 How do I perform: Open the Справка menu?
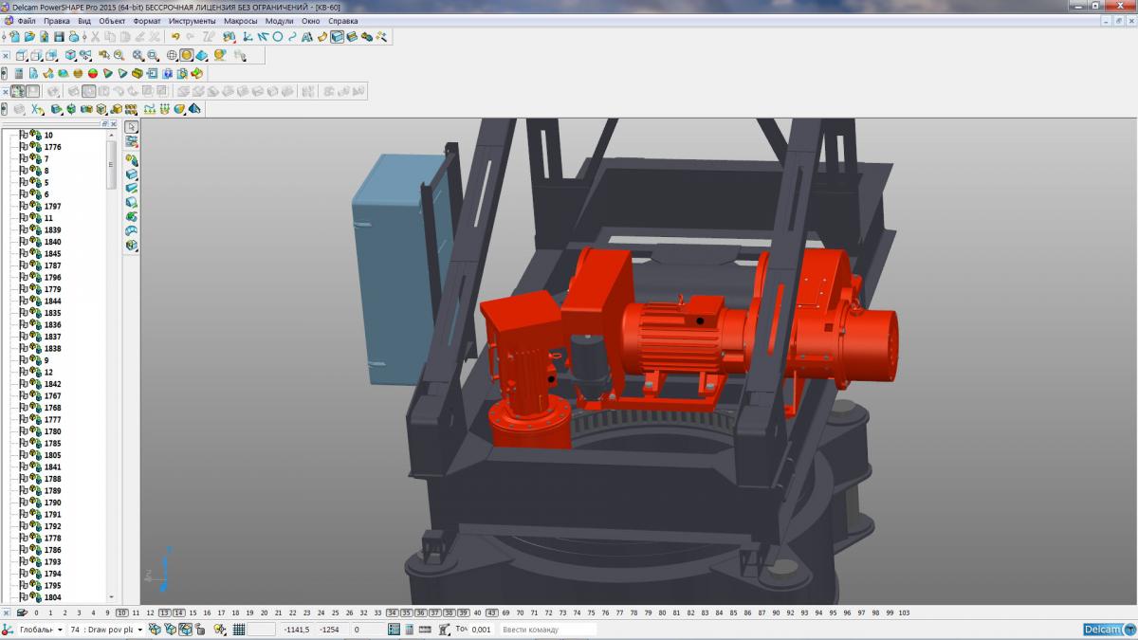[x=343, y=21]
